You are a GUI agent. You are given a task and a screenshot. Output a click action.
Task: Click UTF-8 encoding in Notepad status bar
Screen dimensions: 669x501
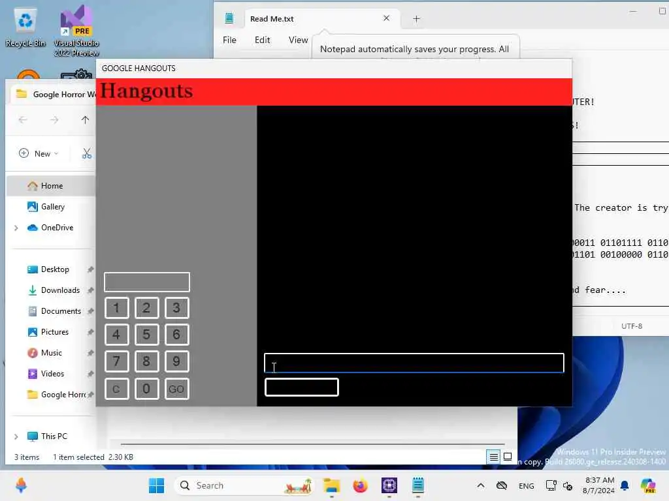[632, 326]
